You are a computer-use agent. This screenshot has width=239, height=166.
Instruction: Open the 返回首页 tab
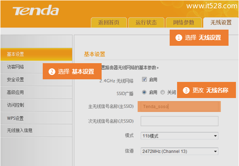pos(109,22)
